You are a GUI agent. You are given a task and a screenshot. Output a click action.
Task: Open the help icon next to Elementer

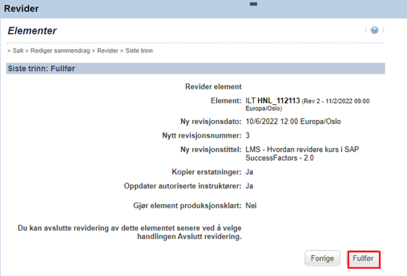tap(374, 30)
